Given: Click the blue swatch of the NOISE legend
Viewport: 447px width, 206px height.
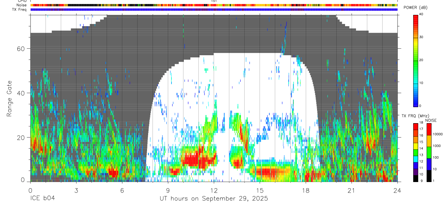Looking at the screenshot, I should pos(429,164).
